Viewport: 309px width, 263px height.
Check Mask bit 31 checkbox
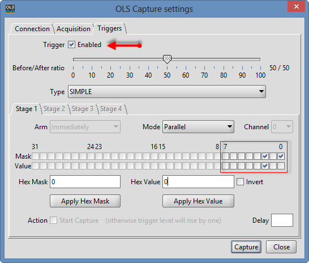pos(35,156)
